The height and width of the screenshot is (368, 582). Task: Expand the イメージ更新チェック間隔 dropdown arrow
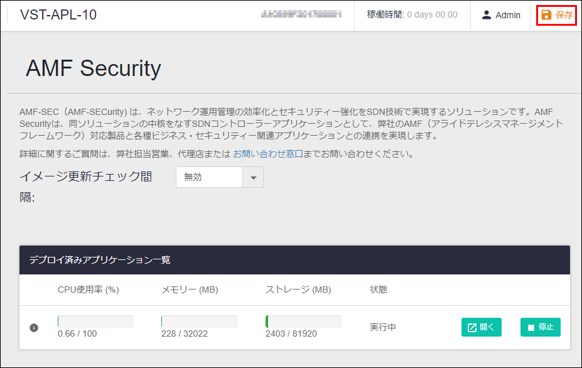[253, 177]
